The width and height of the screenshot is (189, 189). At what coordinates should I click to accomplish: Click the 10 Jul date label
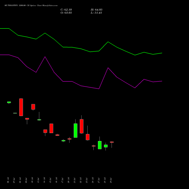tap(32, 180)
